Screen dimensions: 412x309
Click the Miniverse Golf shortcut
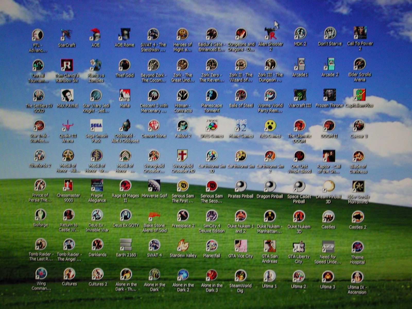click(154, 186)
